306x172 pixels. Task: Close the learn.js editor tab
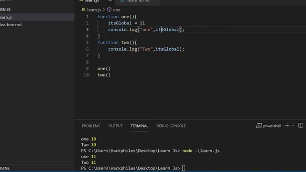(x=110, y=1)
